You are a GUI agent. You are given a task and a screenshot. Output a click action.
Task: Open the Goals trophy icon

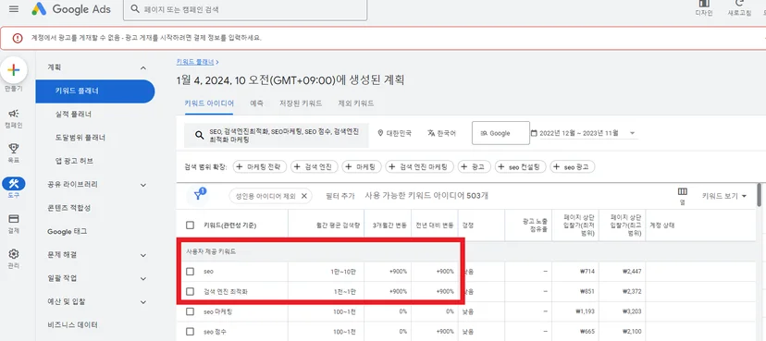pos(14,148)
